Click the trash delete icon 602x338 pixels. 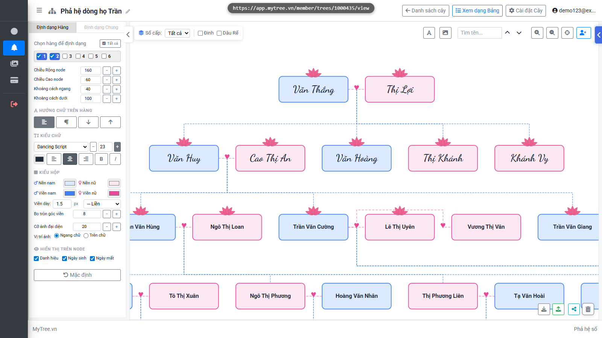[588, 309]
